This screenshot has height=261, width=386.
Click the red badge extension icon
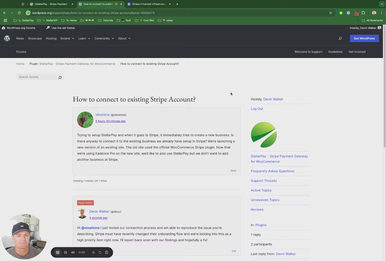(x=356, y=13)
